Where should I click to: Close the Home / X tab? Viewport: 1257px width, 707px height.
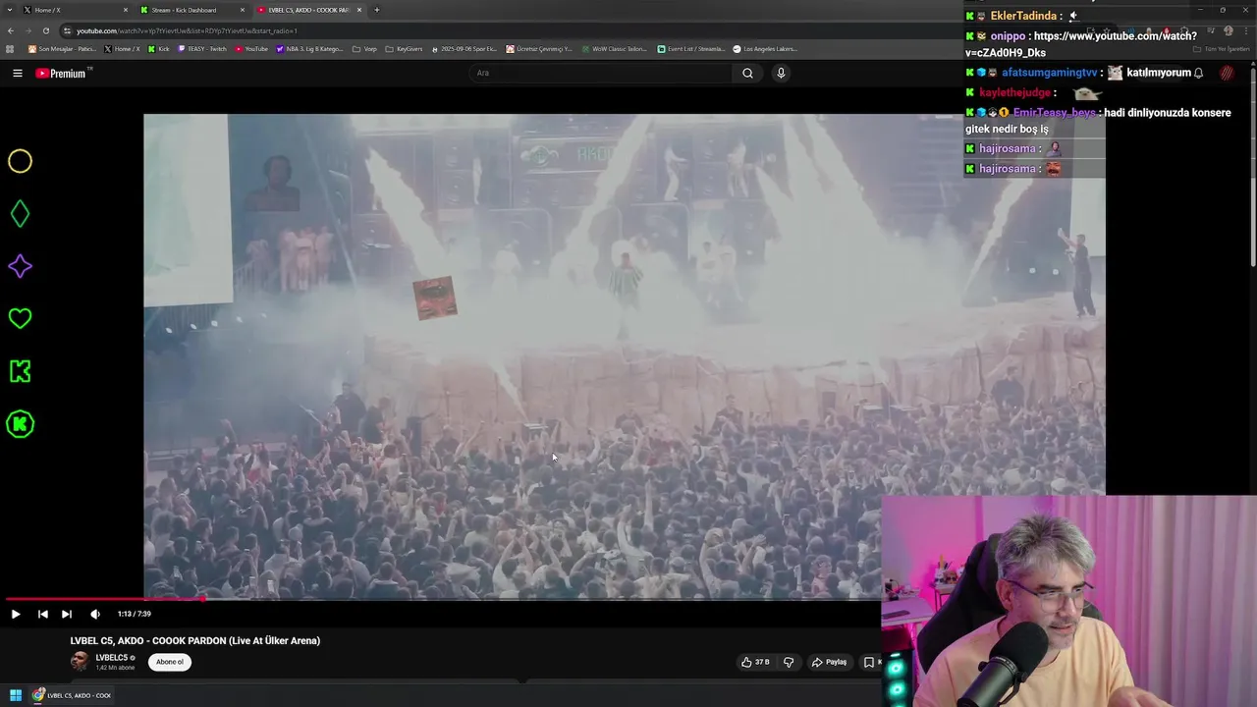coord(126,10)
